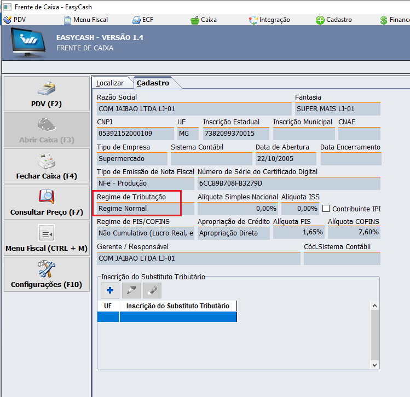
Task: Toggle the Contribuinte IPI checkbox
Action: click(x=326, y=209)
